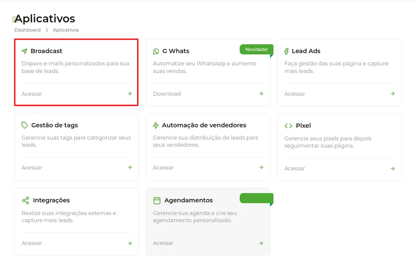
Task: Choose Acessar in the Pixel card
Action: (x=295, y=169)
